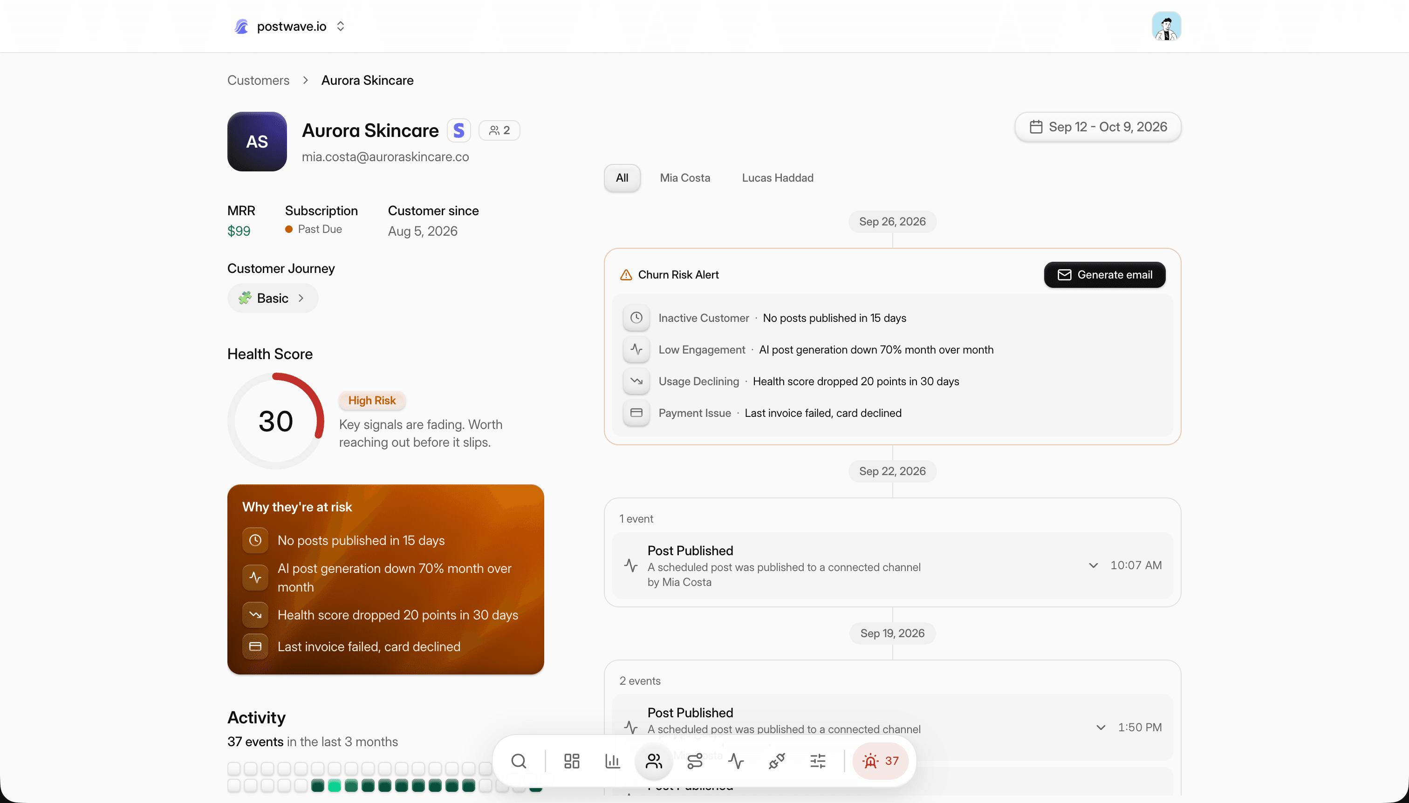
Task: Click the Churn Risk Alert warning triangle
Action: pyautogui.click(x=626, y=275)
